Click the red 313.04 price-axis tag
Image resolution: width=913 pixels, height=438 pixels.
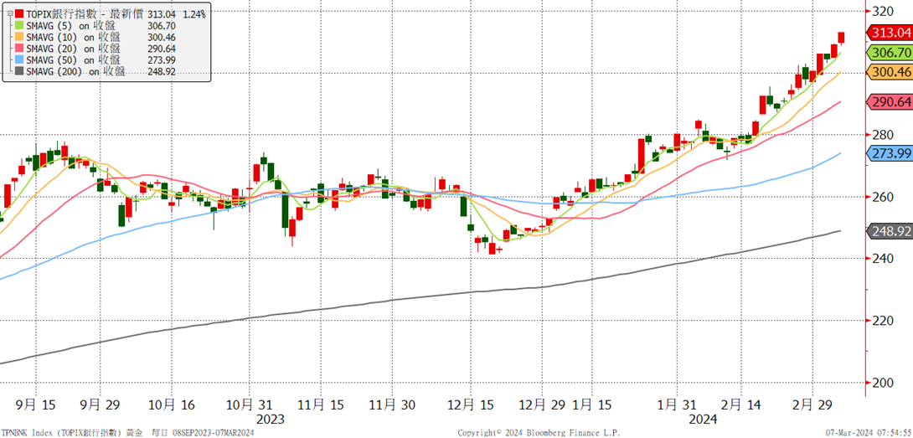click(x=890, y=33)
